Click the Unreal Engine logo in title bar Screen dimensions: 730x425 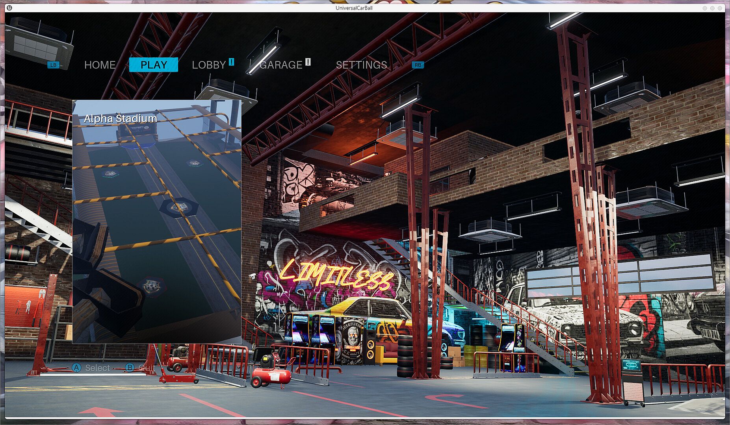[9, 8]
